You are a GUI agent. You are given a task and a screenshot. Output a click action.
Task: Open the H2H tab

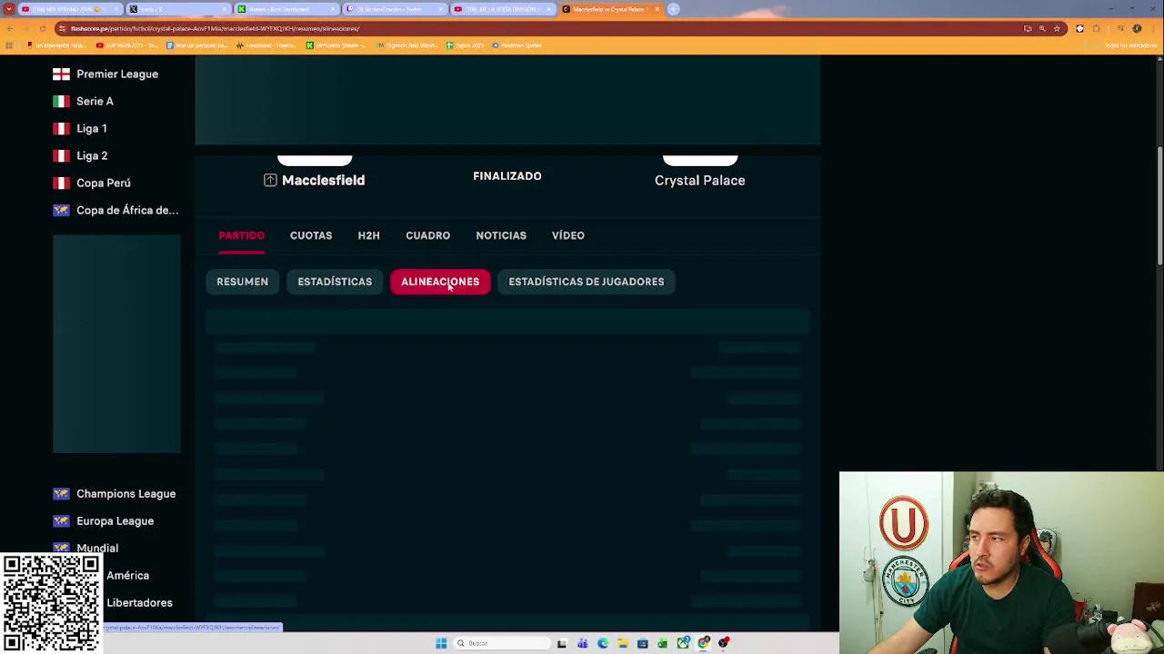click(368, 236)
